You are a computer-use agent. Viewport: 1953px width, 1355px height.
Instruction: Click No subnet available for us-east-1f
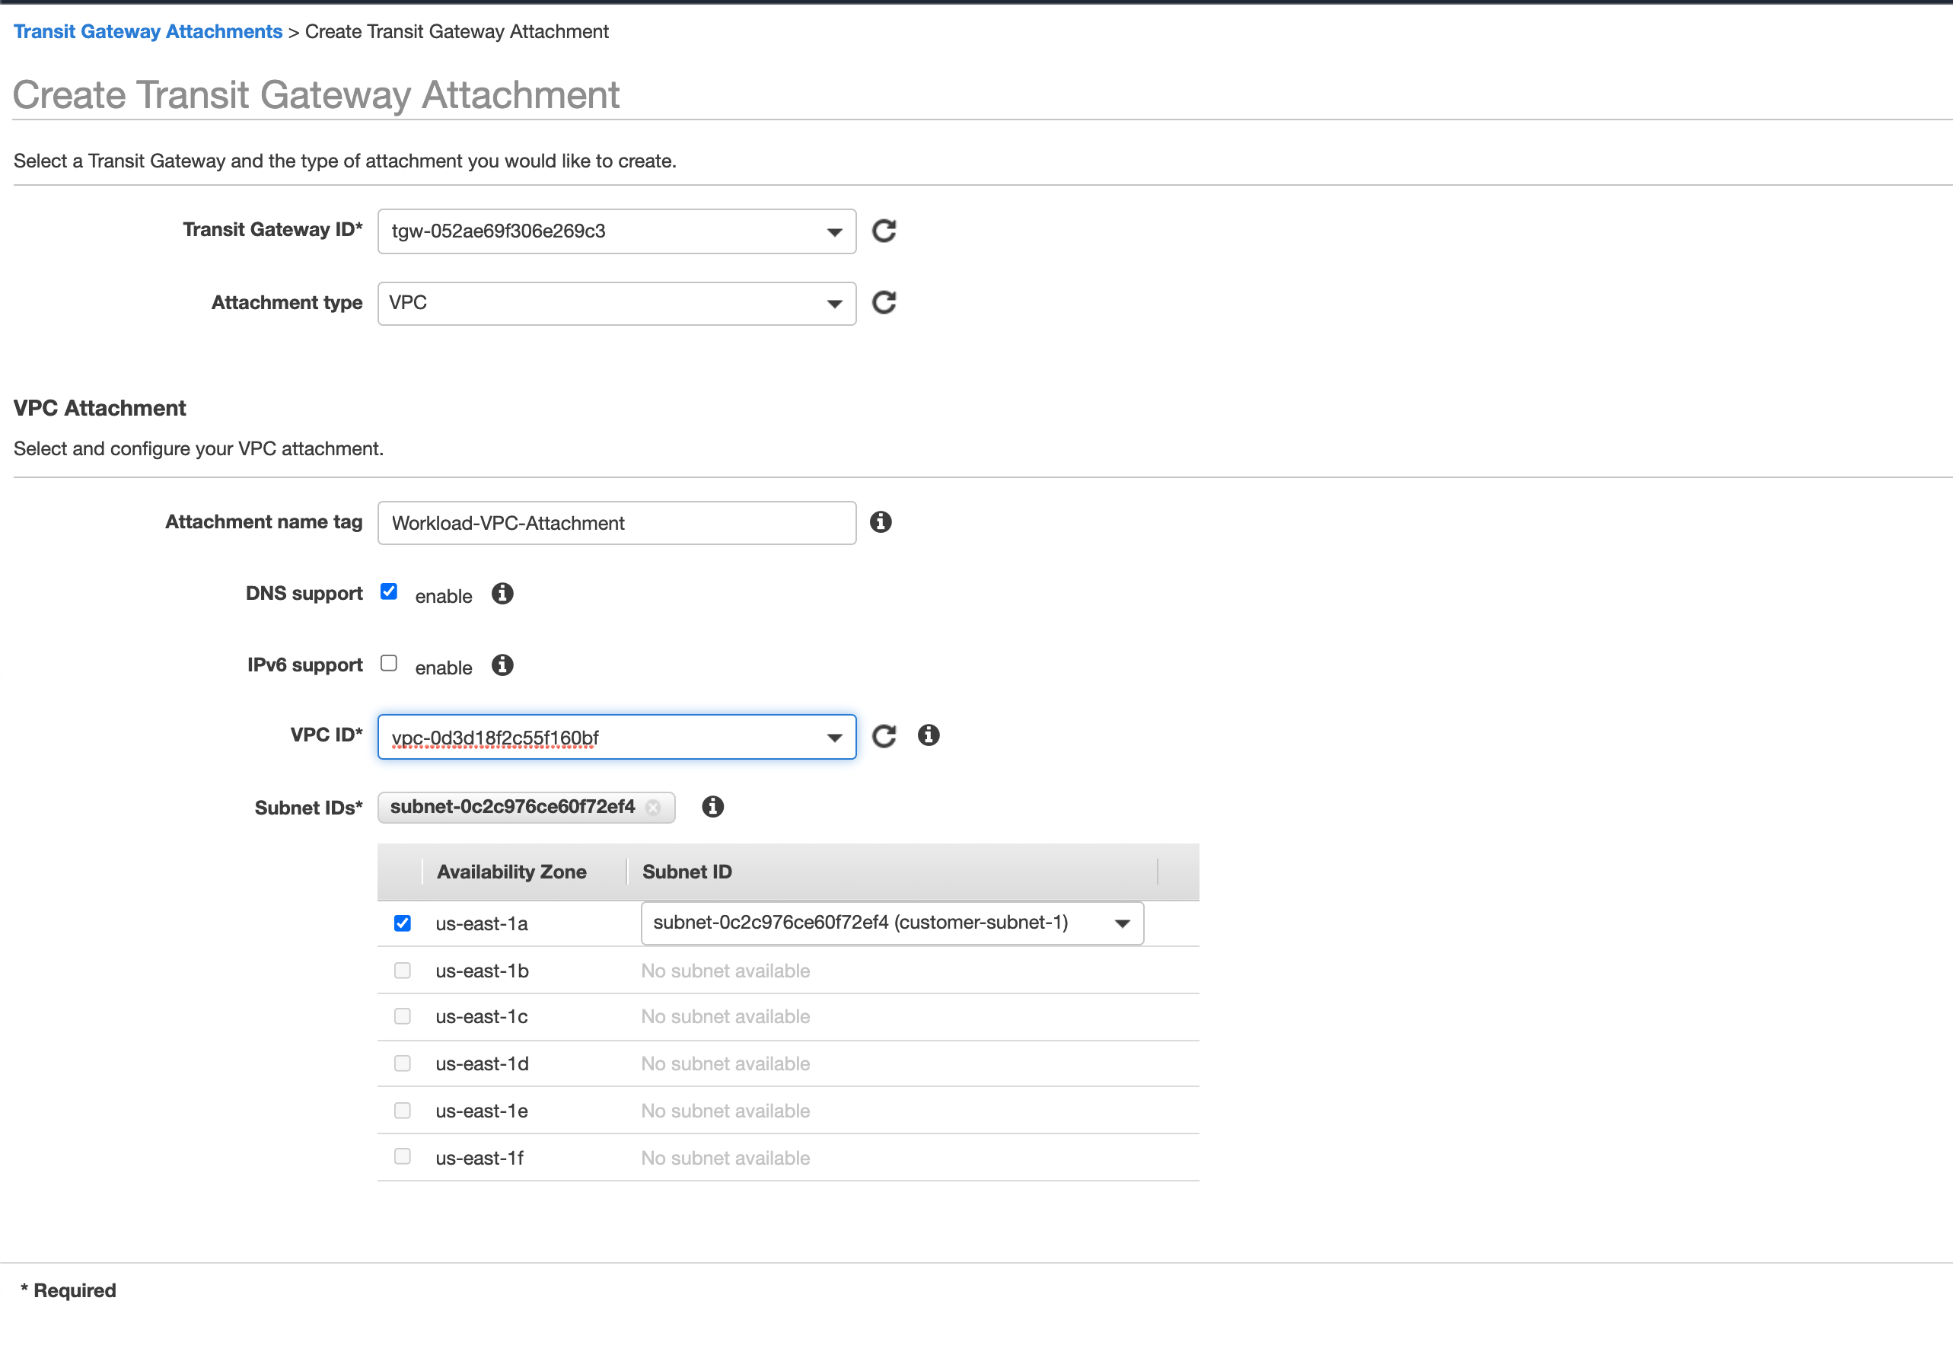point(725,1159)
